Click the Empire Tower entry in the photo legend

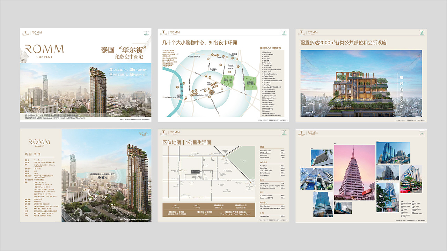click(x=416, y=203)
